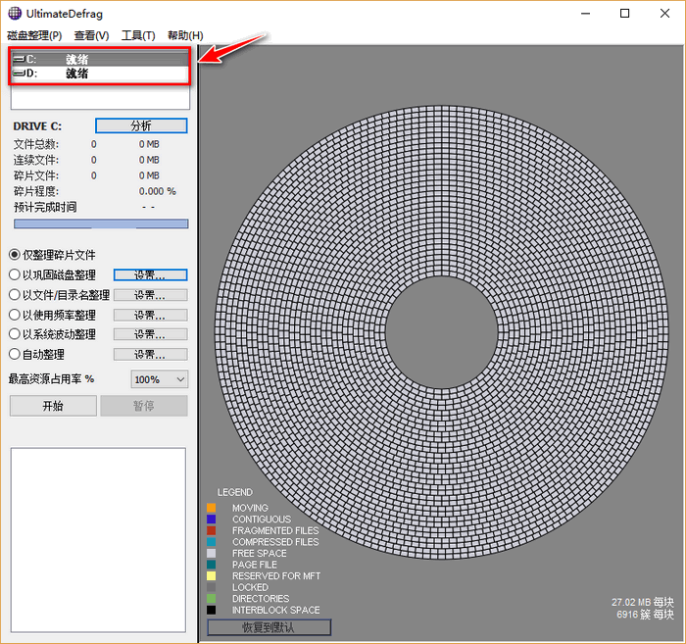
Task: Click the 27.02 MB 每块 text
Action: 643,603
